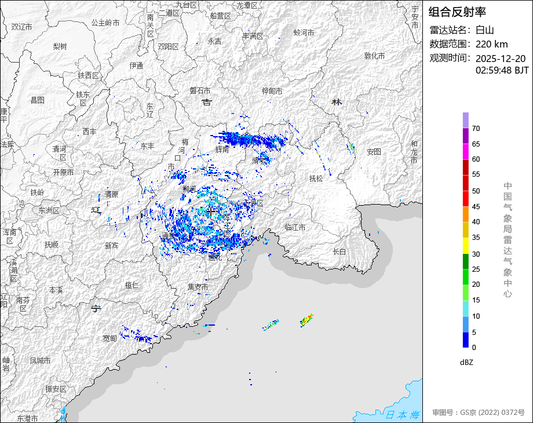Click the 铁岭 map label

37,192
